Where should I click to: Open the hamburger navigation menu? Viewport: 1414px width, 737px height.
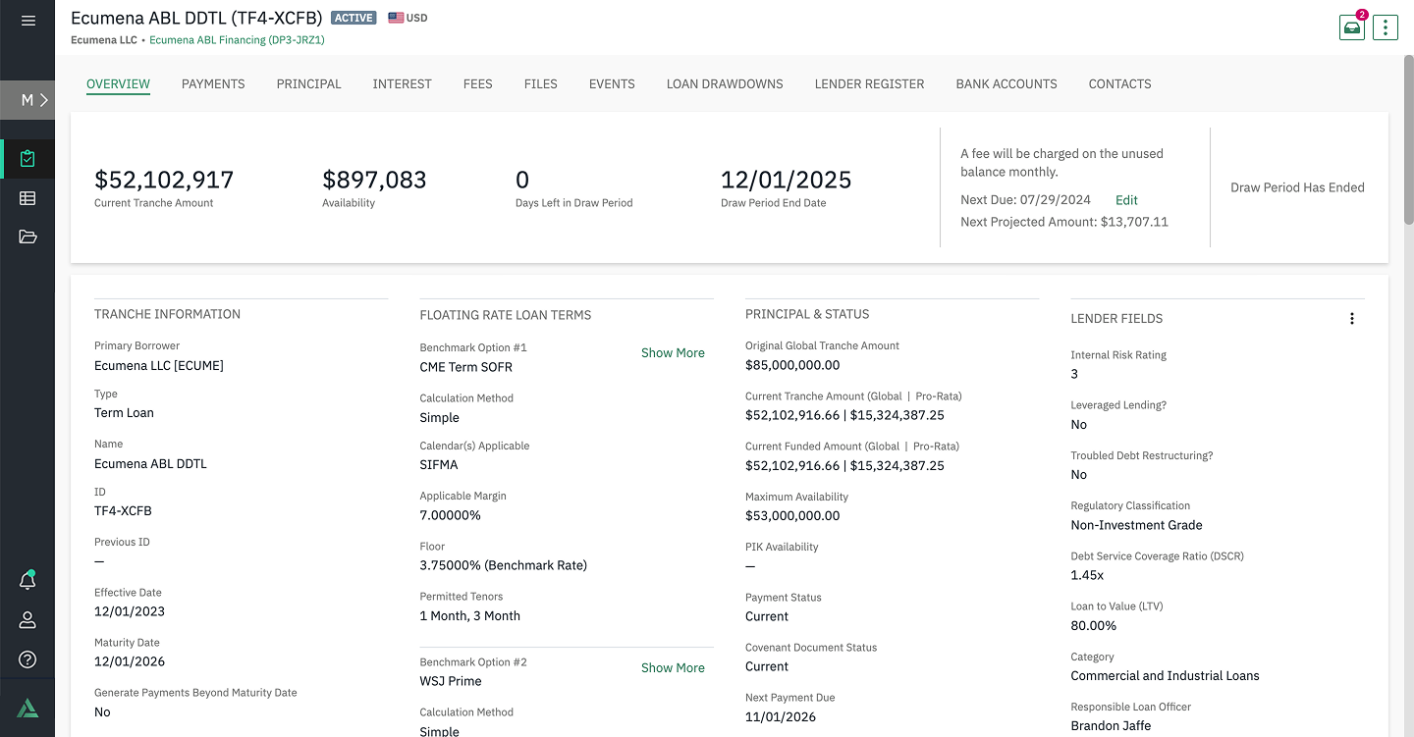point(27,20)
